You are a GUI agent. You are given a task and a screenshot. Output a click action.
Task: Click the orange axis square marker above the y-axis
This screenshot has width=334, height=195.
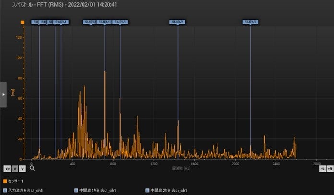point(23,22)
